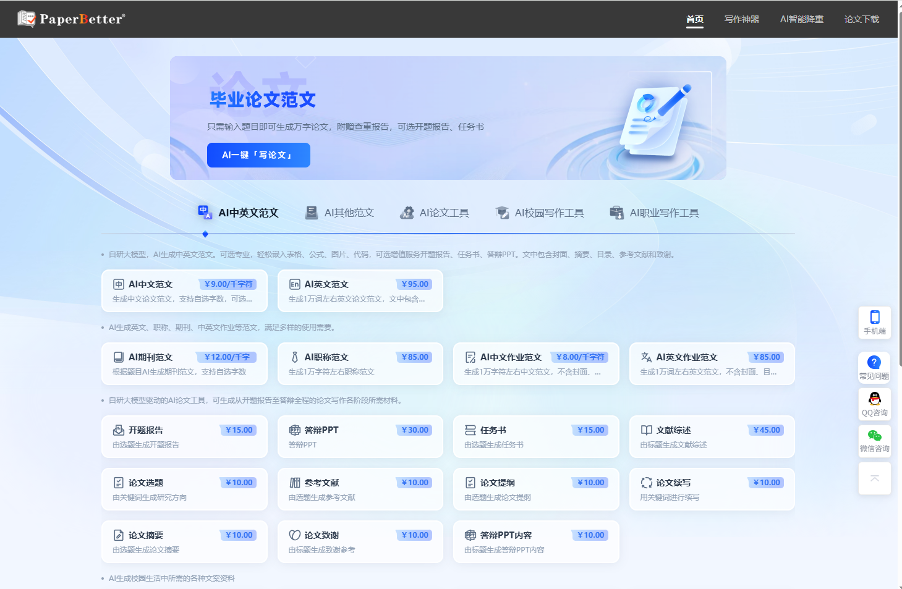
Task: Switch to the AI其他范文 tab
Action: click(339, 213)
